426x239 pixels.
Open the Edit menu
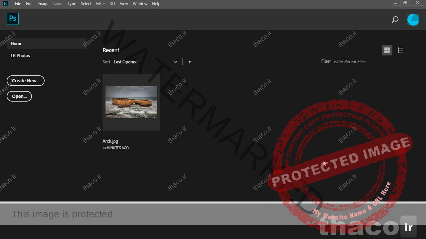[29, 4]
